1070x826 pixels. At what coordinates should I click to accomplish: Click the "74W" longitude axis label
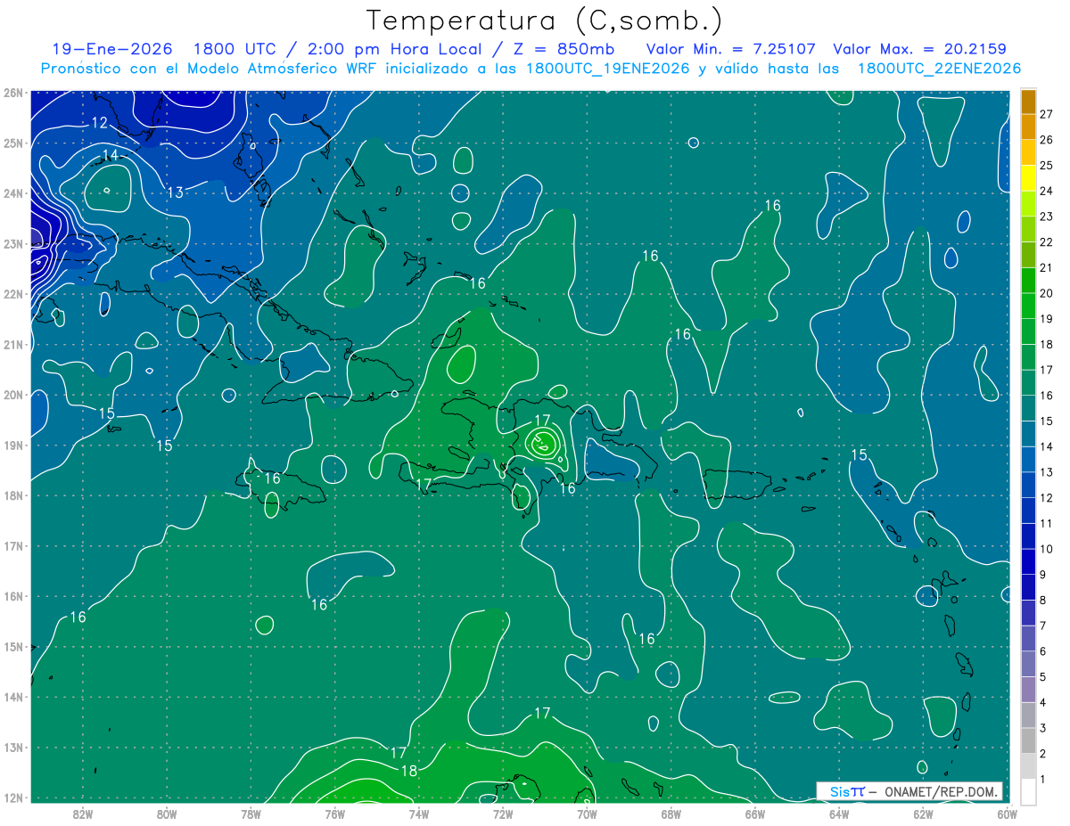tap(418, 814)
